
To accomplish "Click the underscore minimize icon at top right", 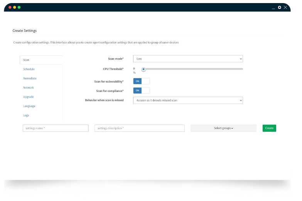I will coord(273,8).
